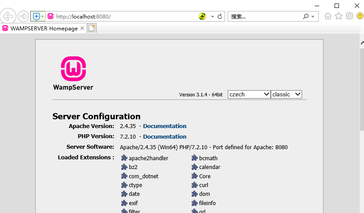Click the search magnifier icon
The image size is (364, 213).
(306, 16)
